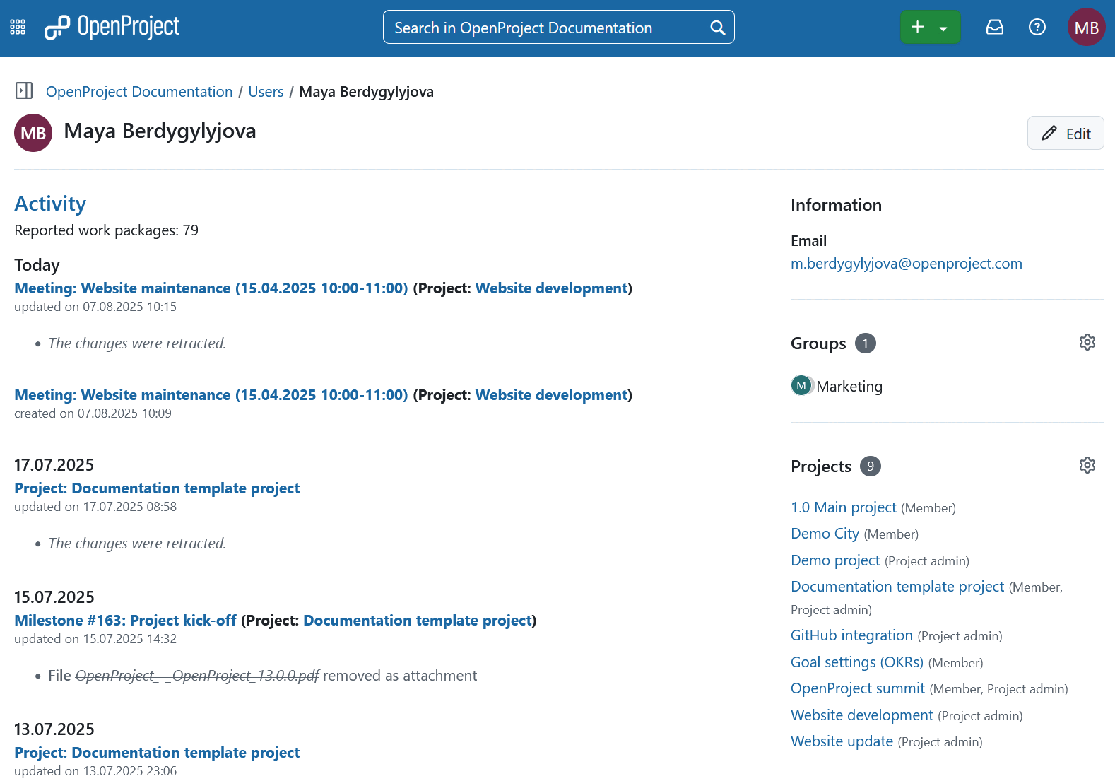Open Milestone #163 Project kick-off link
The width and height of the screenshot is (1115, 781).
pyautogui.click(x=125, y=621)
